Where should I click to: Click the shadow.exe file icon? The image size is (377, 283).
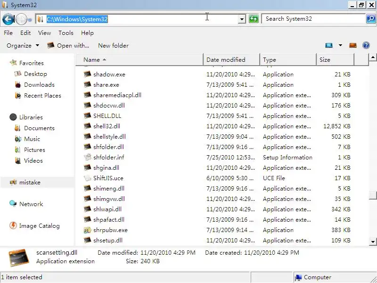coord(88,74)
